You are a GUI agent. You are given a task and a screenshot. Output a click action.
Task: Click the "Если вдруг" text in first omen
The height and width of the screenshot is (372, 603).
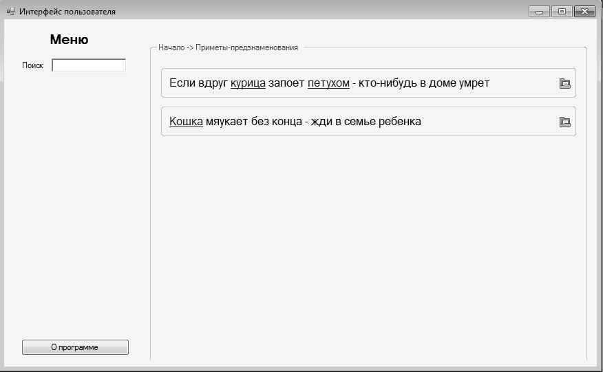(198, 83)
